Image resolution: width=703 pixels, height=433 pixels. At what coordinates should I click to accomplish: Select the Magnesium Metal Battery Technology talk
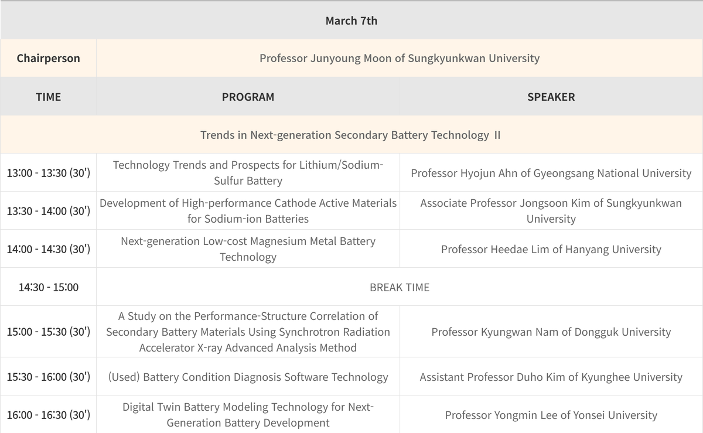pos(248,249)
